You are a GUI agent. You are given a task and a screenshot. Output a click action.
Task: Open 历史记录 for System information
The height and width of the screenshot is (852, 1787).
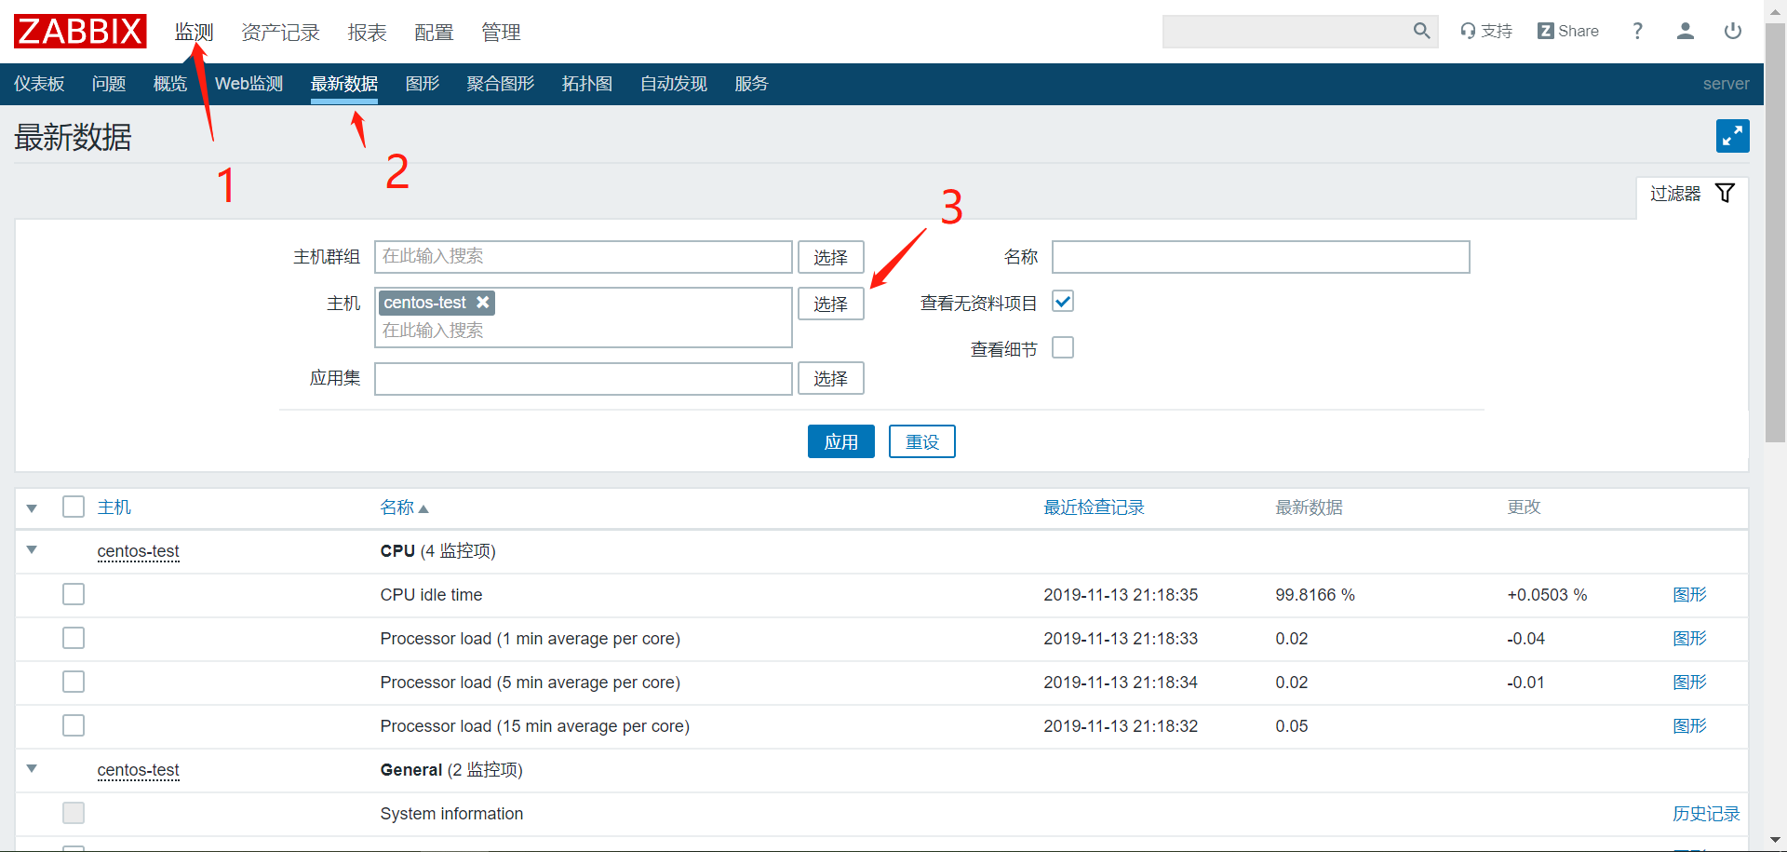click(1706, 814)
